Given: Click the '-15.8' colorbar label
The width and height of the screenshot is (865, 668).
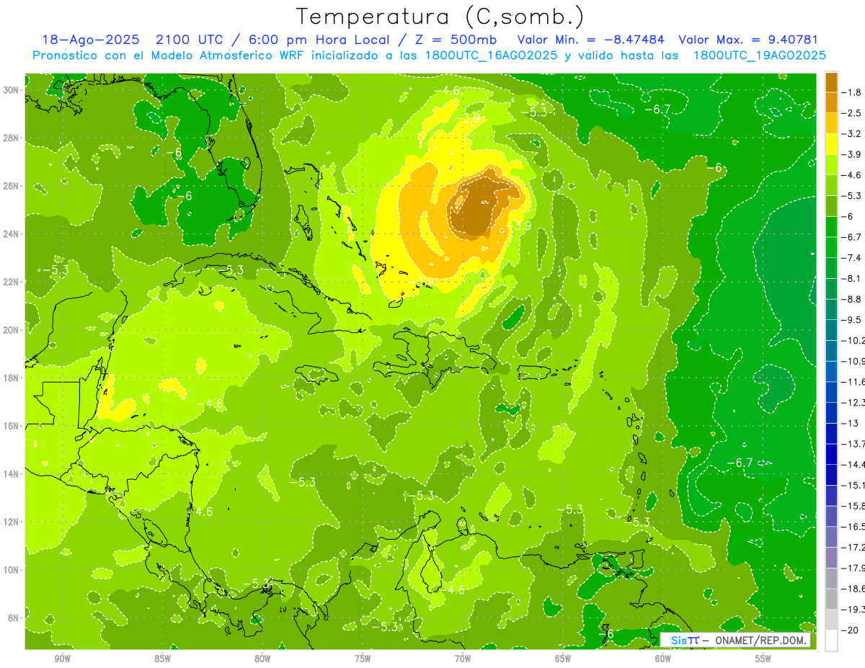Looking at the screenshot, I should [x=853, y=506].
